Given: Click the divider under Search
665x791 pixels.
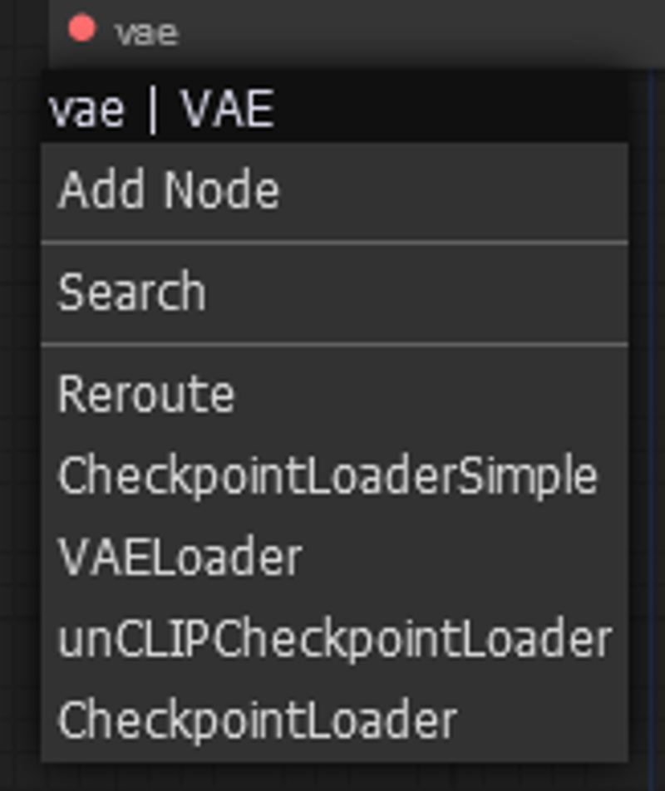Looking at the screenshot, I should (334, 345).
